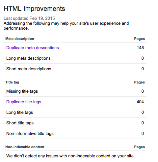Click the Non-indexable content section header
The width and height of the screenshot is (158, 162).
point(25,147)
